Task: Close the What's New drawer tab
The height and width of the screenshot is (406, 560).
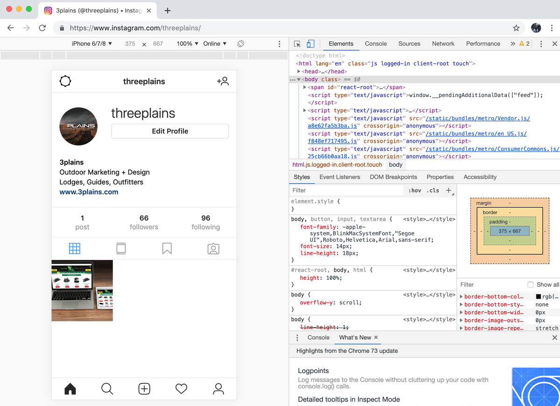Action: tap(376, 337)
